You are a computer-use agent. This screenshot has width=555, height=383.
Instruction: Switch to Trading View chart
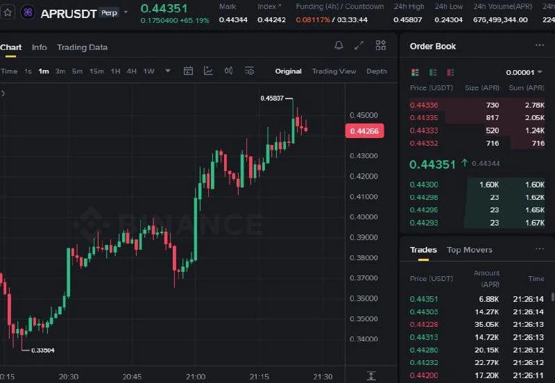tap(334, 71)
